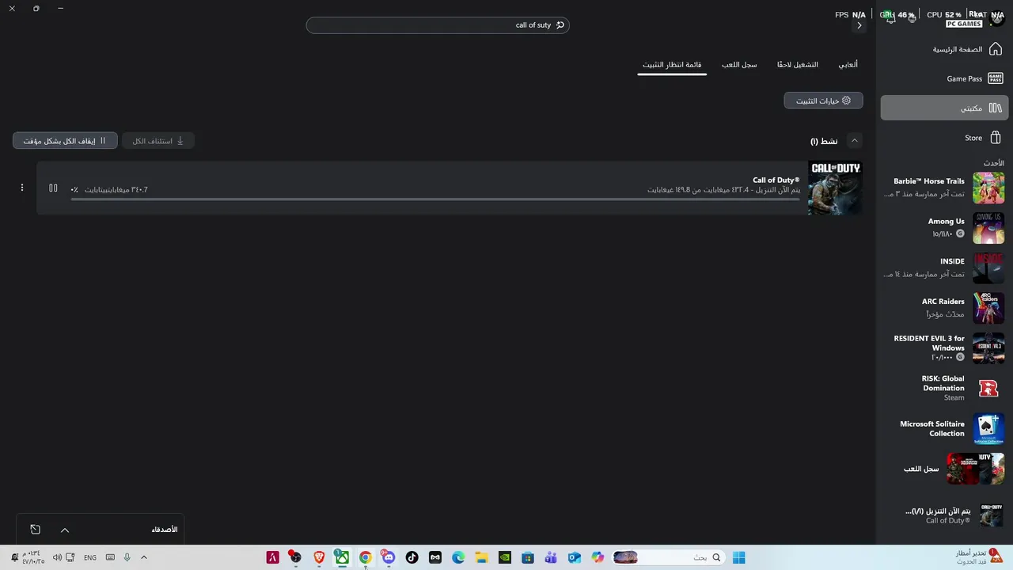Screen dimensions: 1013x570
Task: Open INSIDE from the recent list
Action: pyautogui.click(x=944, y=268)
